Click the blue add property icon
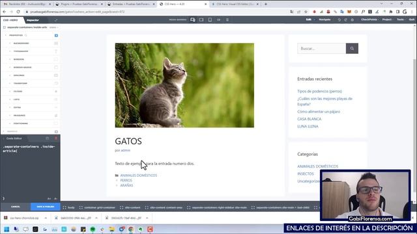This screenshot has height=234, width=417. click(56, 35)
